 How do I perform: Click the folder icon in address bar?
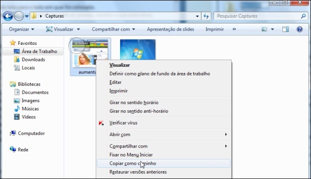click(x=34, y=16)
